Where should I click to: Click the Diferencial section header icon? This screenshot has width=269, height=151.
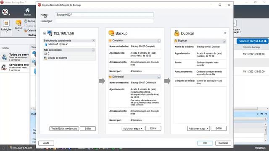pyautogui.click(x=110, y=77)
